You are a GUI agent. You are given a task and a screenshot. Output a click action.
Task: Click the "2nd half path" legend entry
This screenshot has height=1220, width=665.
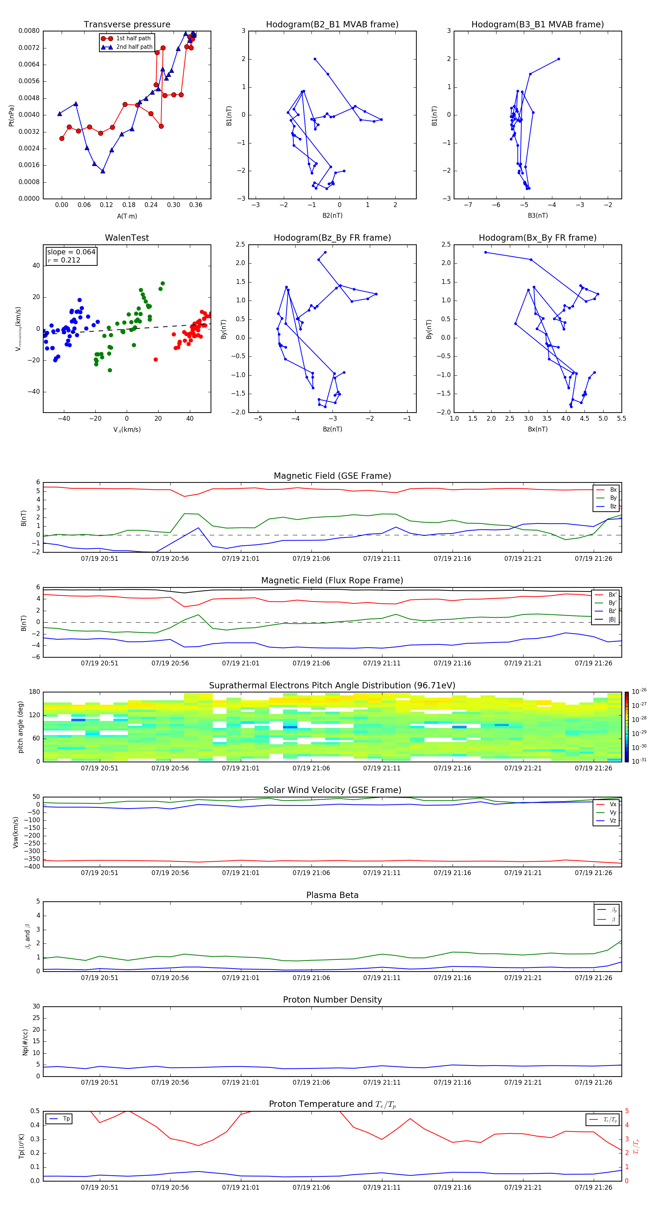click(126, 47)
